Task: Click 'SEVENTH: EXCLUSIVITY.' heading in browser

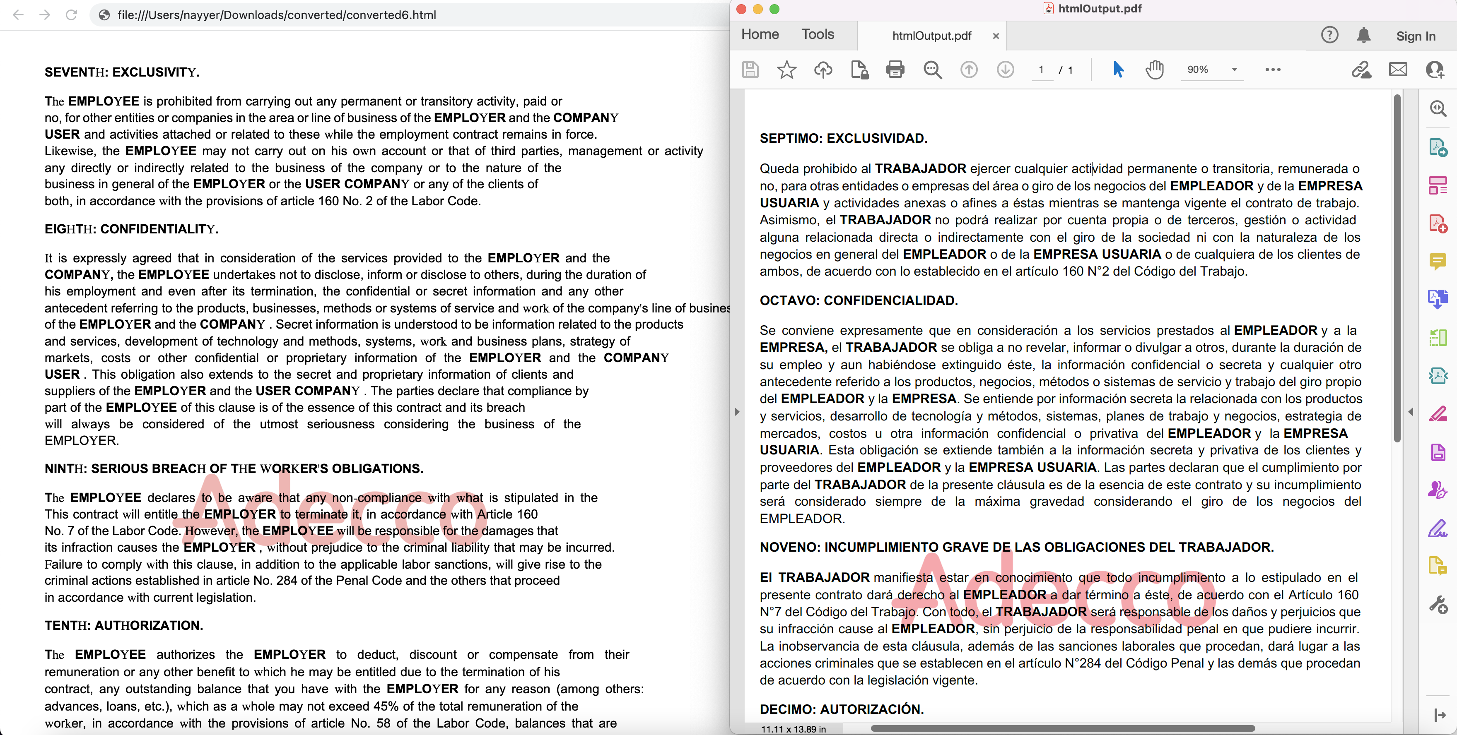Action: coord(122,72)
